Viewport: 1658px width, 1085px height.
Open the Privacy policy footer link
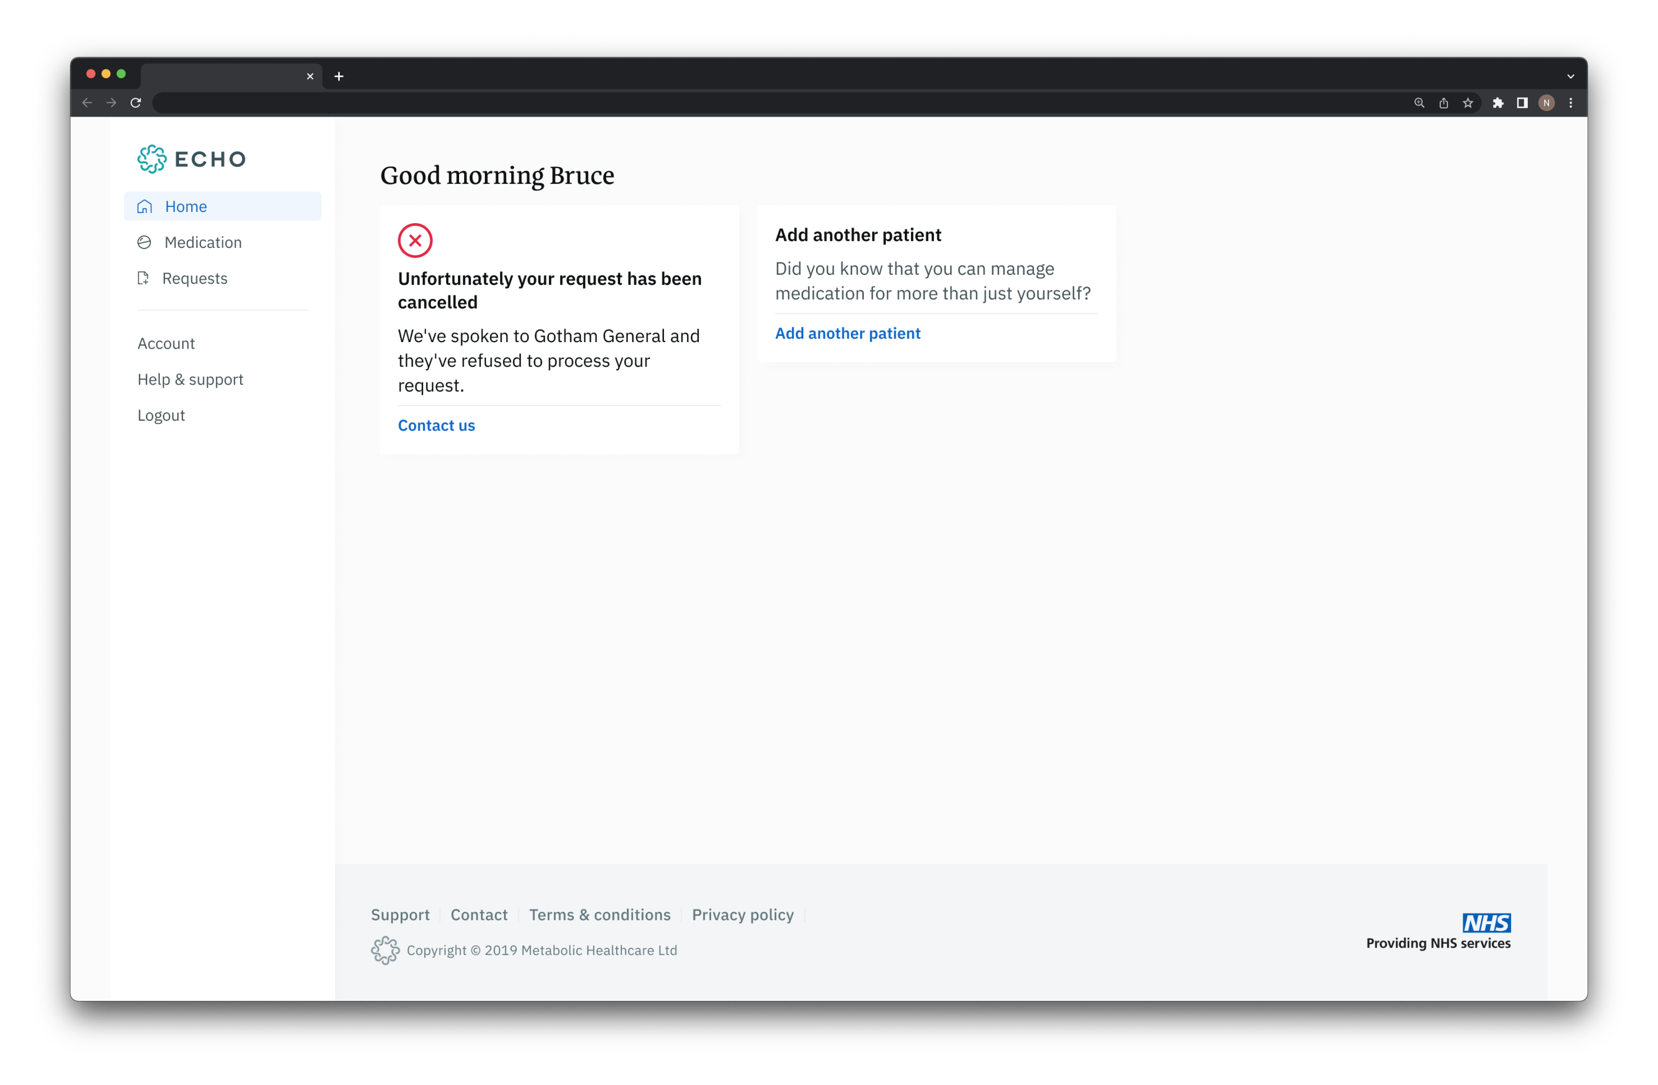tap(743, 915)
